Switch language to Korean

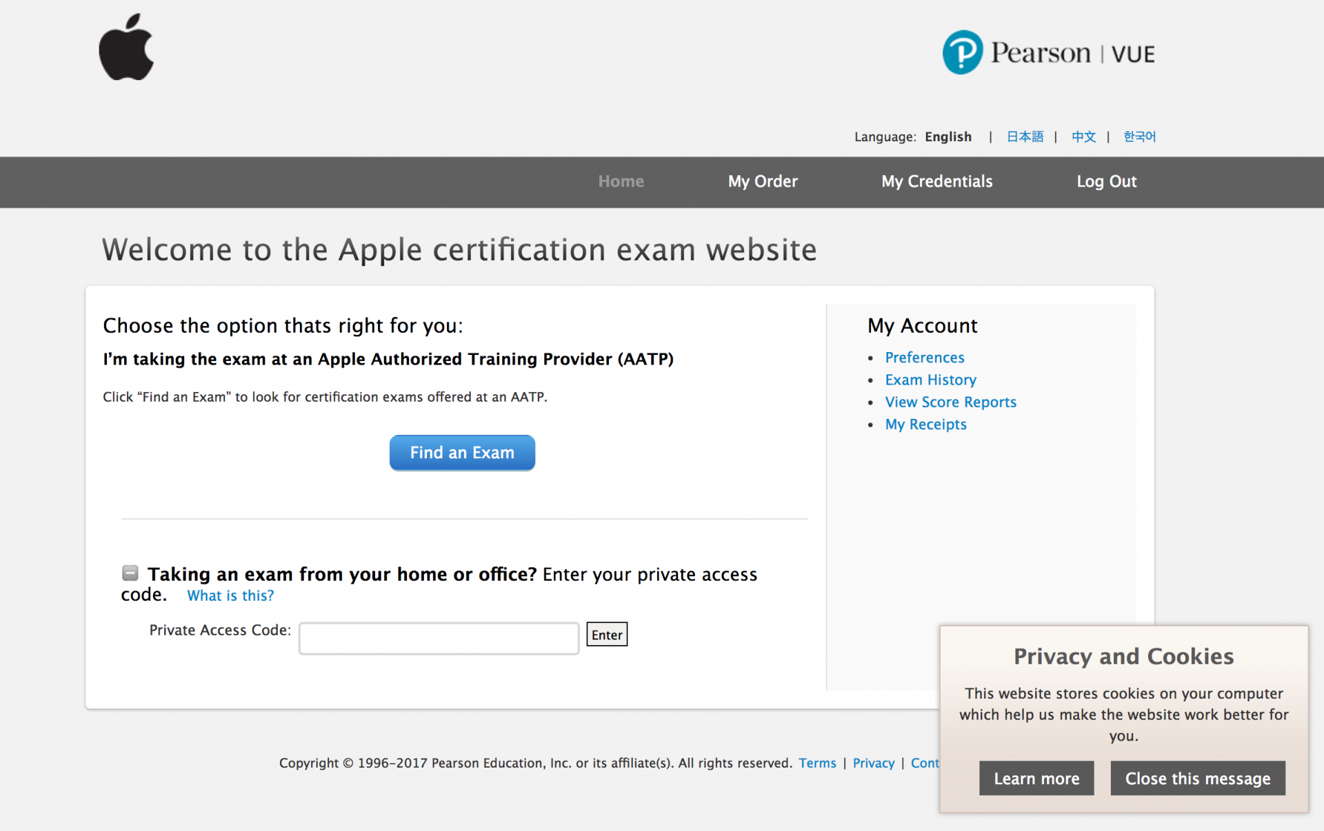pos(1139,136)
